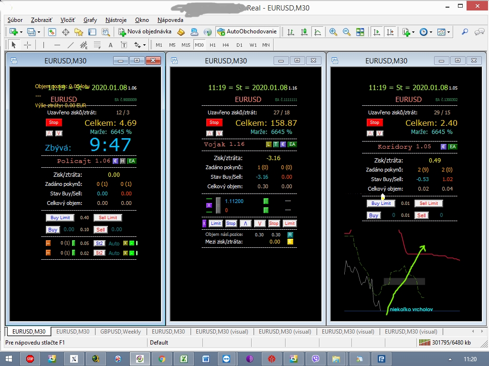Open MetaEditor with the yellow book icon
The width and height of the screenshot is (489, 366).
click(181, 32)
